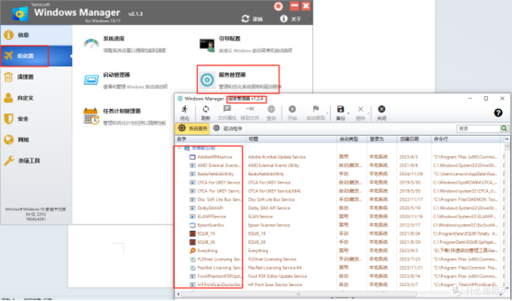Click 查询 globe query toolbar icon
512x301 pixels.
[x=271, y=113]
